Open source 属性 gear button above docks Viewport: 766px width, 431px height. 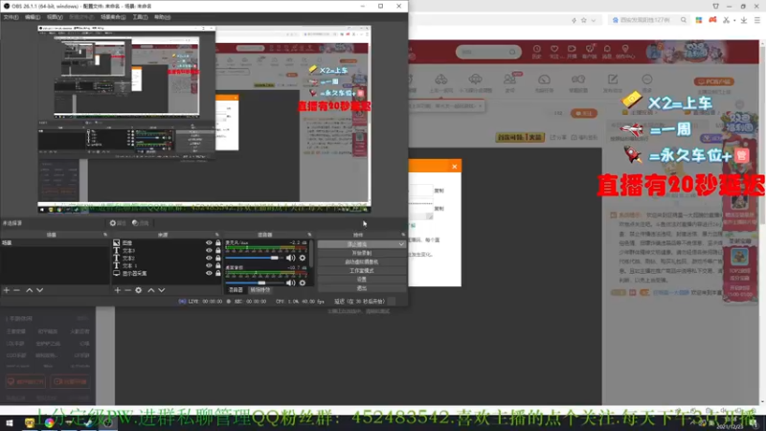click(x=118, y=223)
